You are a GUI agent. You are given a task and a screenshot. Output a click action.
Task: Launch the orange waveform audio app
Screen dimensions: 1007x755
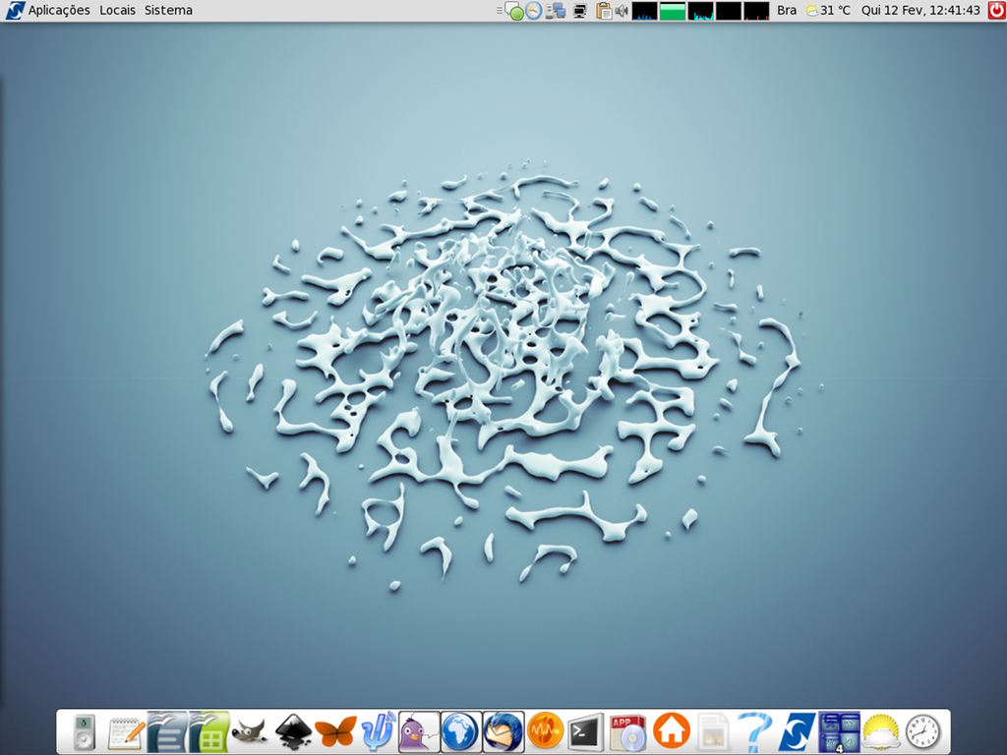point(545,731)
